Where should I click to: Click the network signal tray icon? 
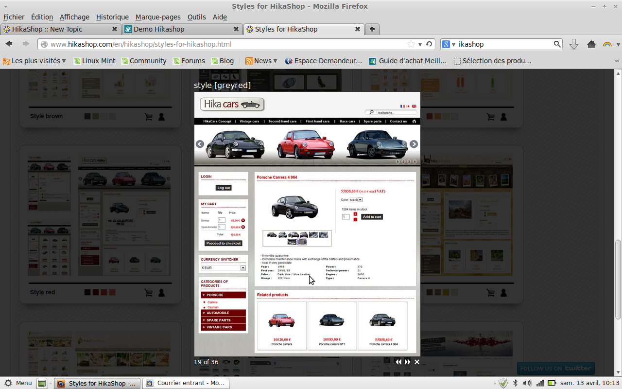click(x=540, y=383)
